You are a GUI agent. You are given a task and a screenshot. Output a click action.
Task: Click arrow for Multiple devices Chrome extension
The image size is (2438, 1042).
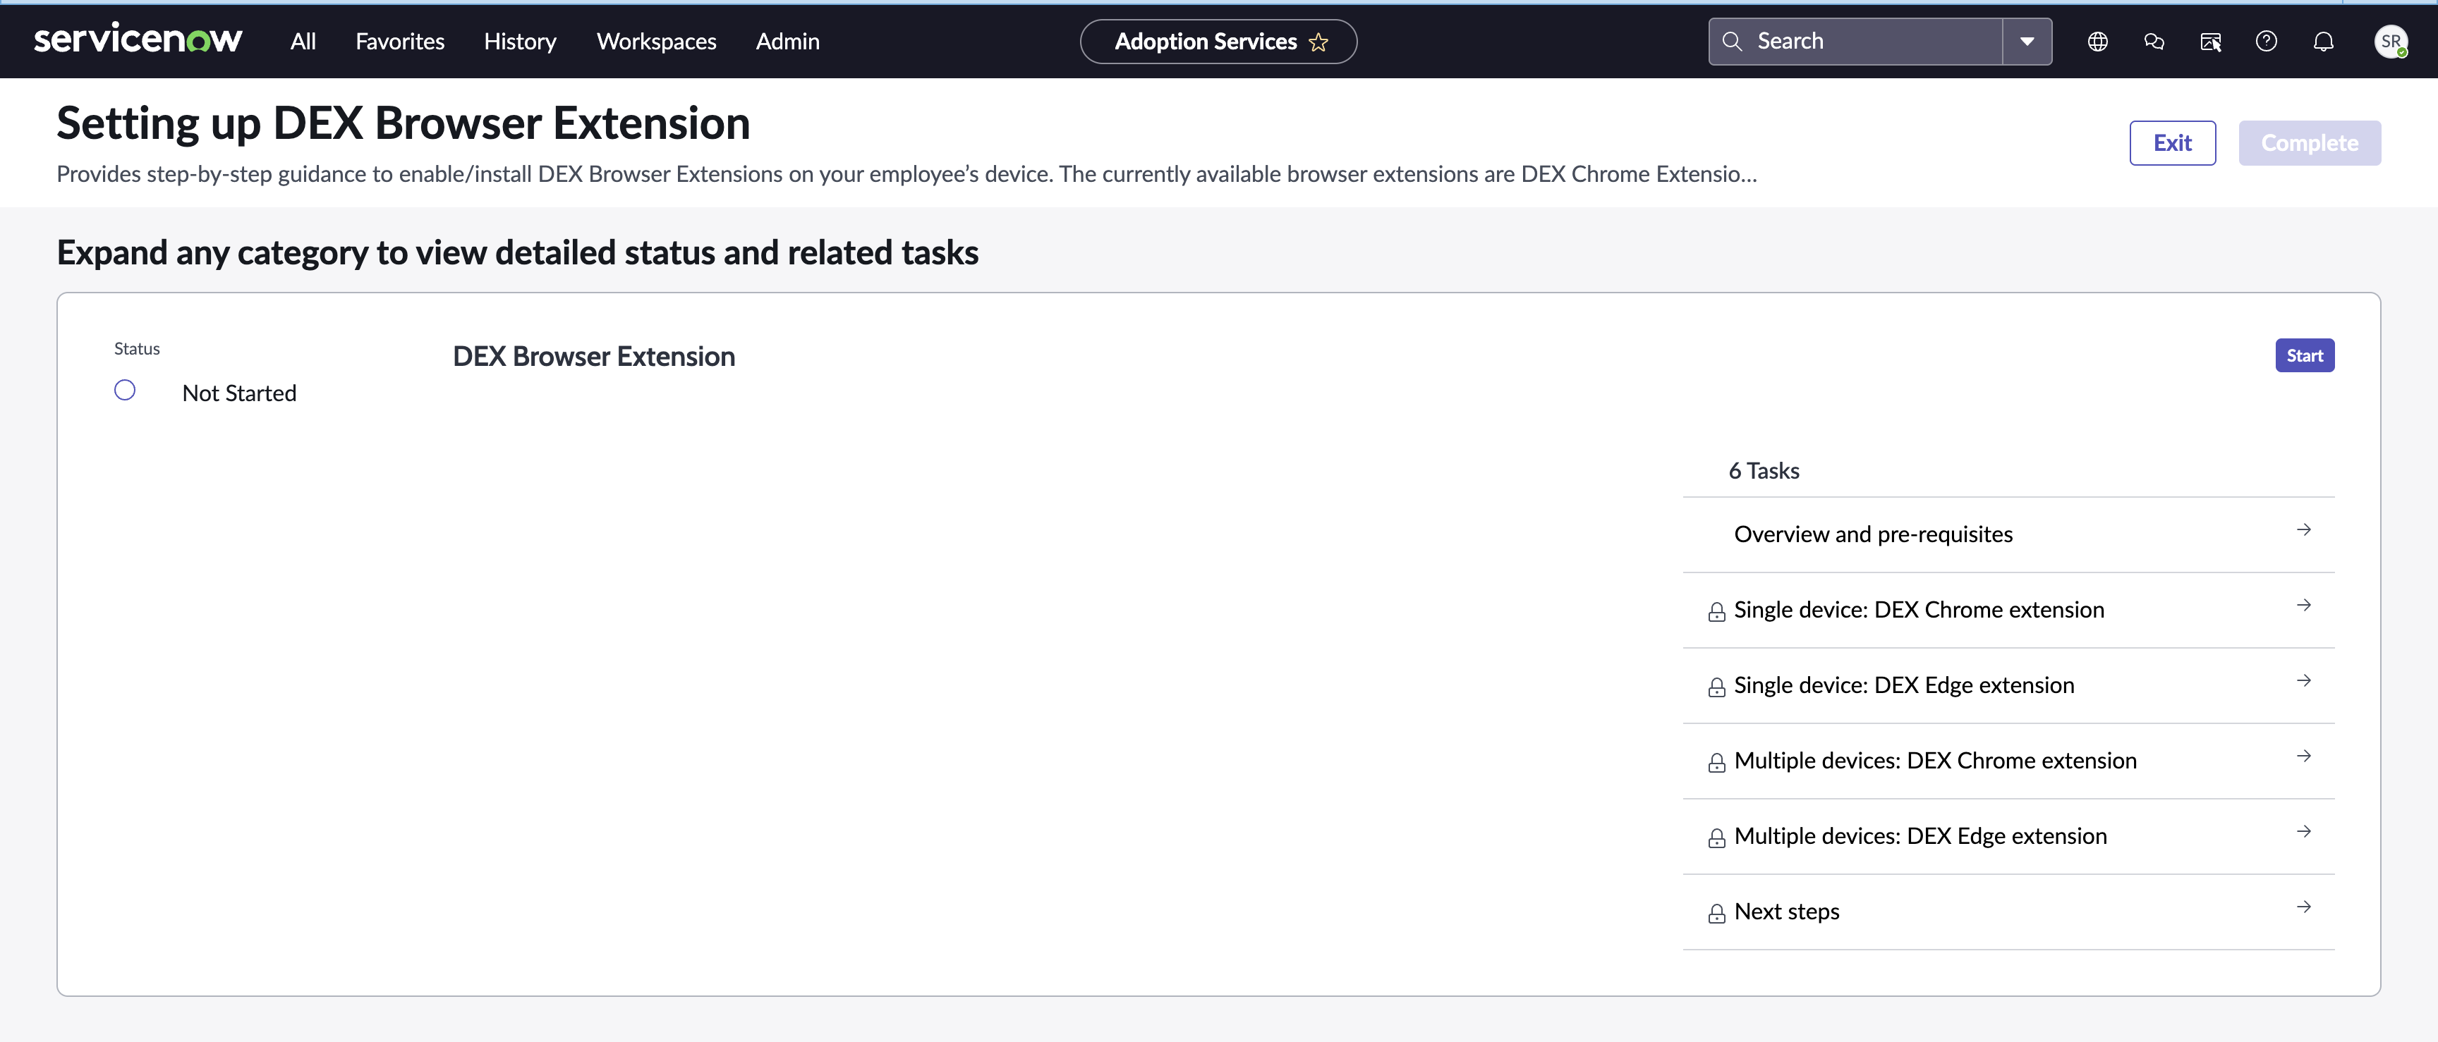pyautogui.click(x=2303, y=756)
